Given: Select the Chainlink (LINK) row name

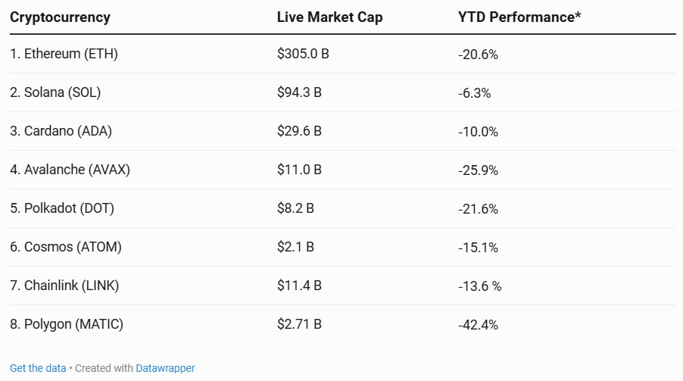Looking at the screenshot, I should pos(64,286).
